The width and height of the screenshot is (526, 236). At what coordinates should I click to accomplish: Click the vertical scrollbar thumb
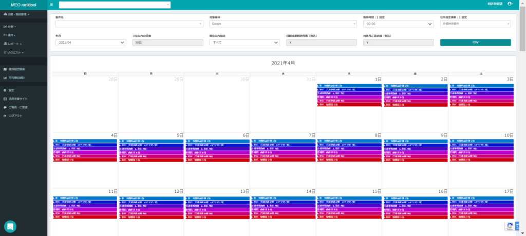522,29
